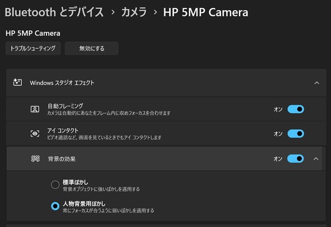
Task: Choose the 人物背景用ぼかし radio button
Action: pyautogui.click(x=55, y=206)
